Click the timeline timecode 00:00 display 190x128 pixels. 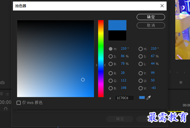(5, 102)
